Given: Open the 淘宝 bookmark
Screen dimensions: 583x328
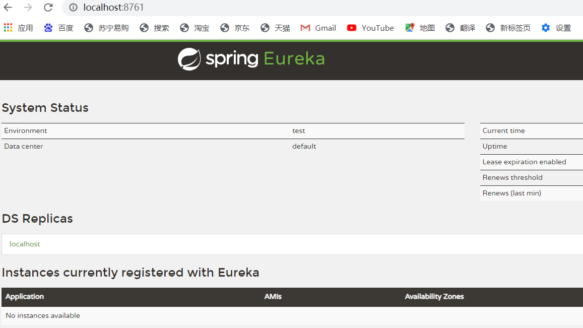Looking at the screenshot, I should tap(195, 28).
